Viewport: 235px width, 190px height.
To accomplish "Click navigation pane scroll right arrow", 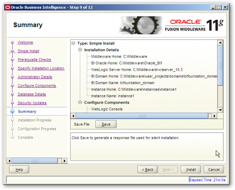I will [x=64, y=161].
